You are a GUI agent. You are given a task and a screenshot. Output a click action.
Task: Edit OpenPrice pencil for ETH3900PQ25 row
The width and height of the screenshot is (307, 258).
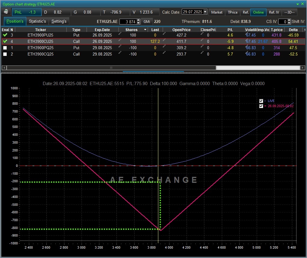164,46
